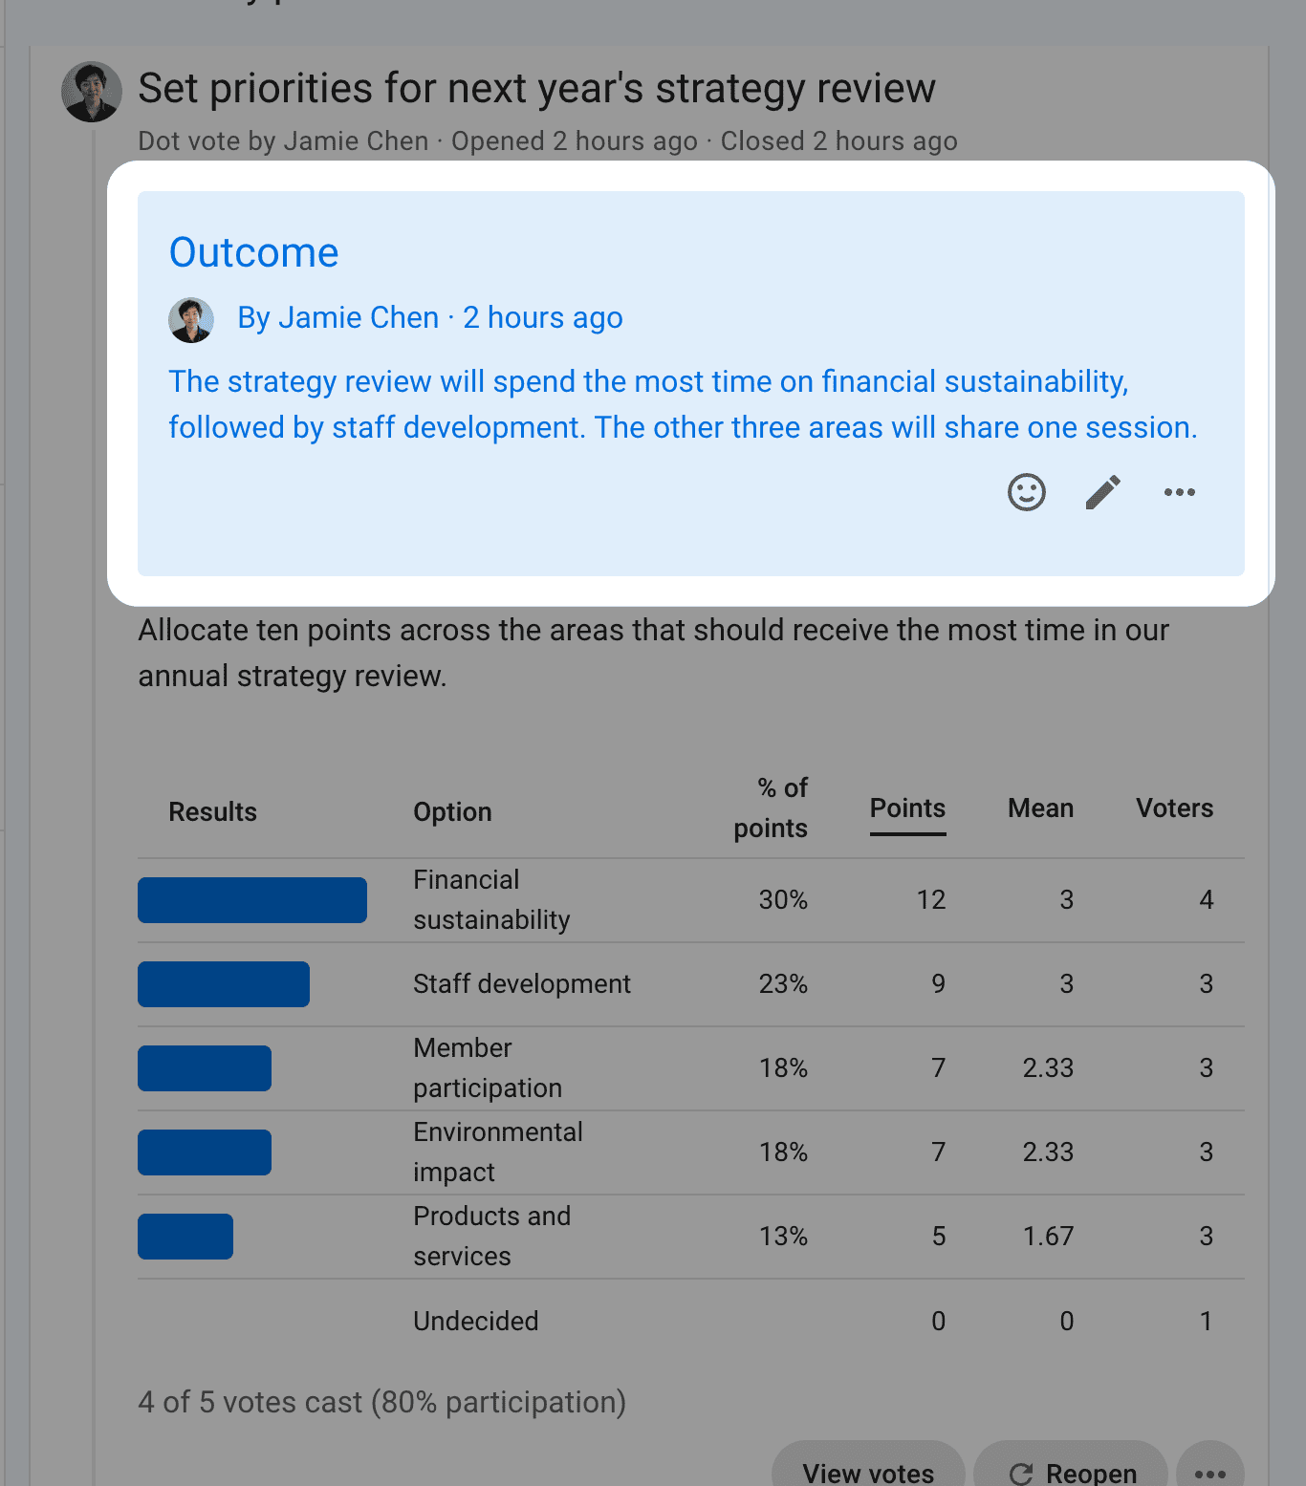Viewport: 1306px width, 1486px height.
Task: Sort results by the Voters column
Action: click(1174, 808)
